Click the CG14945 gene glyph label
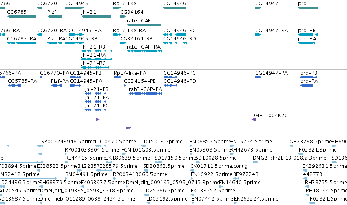 pyautogui.click(x=77, y=4)
